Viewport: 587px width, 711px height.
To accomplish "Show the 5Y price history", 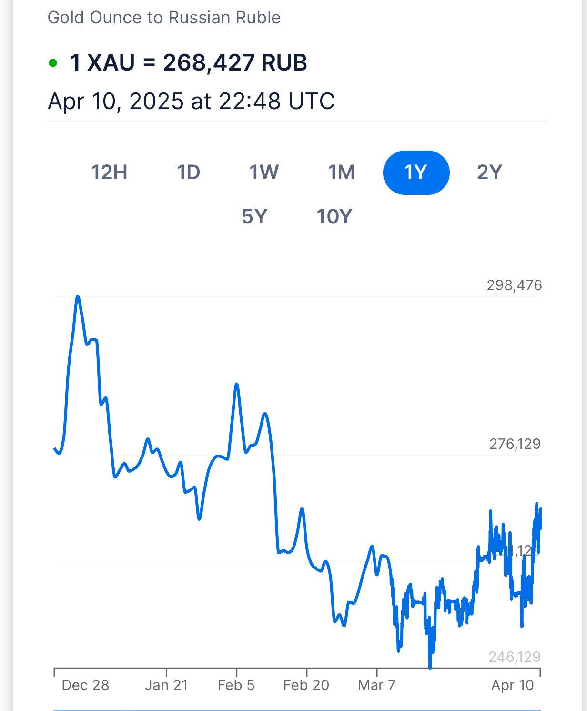I will [254, 217].
